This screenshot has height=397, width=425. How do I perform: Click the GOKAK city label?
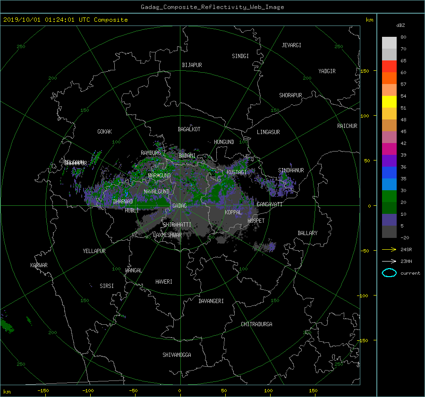pos(104,131)
